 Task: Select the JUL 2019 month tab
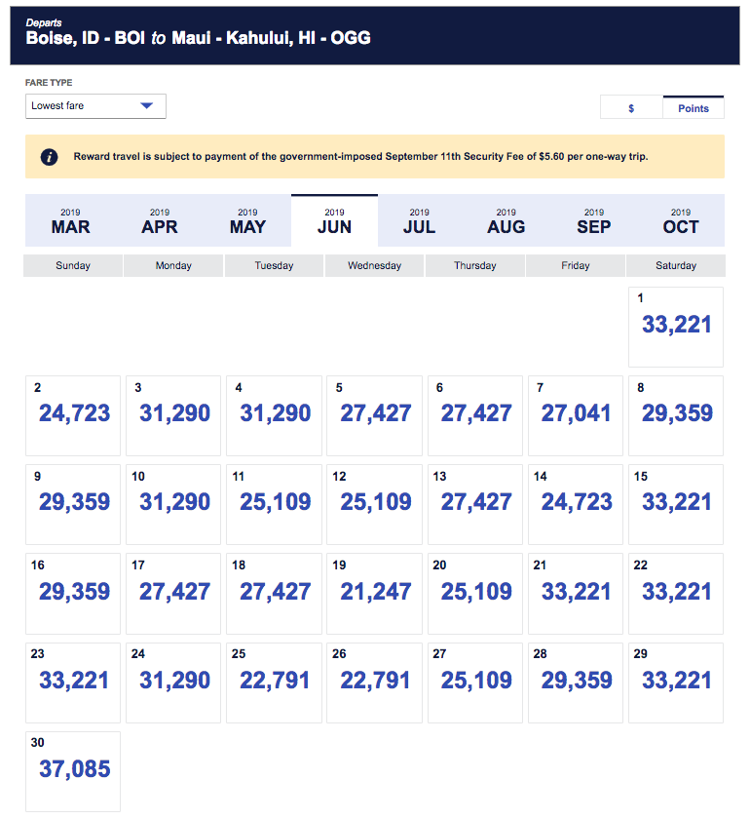pos(420,220)
